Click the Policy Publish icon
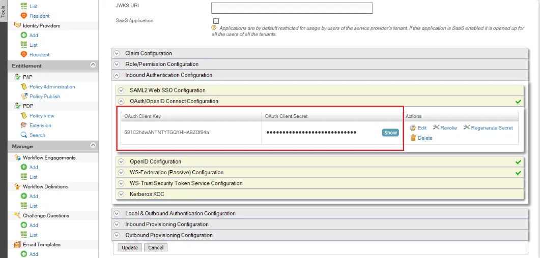 (x=24, y=96)
